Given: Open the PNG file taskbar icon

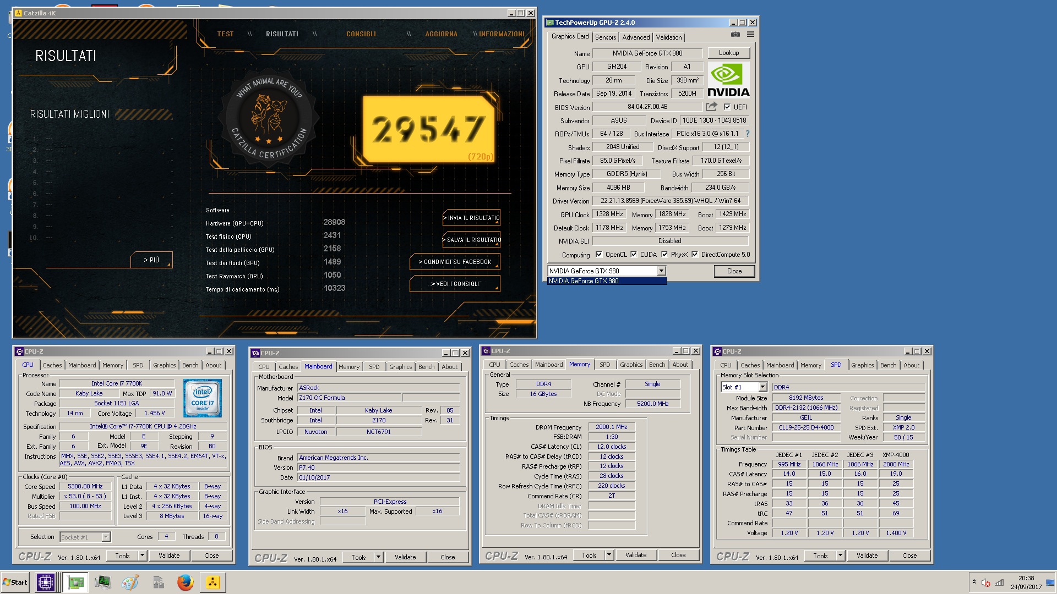Looking at the screenshot, I should tap(158, 582).
